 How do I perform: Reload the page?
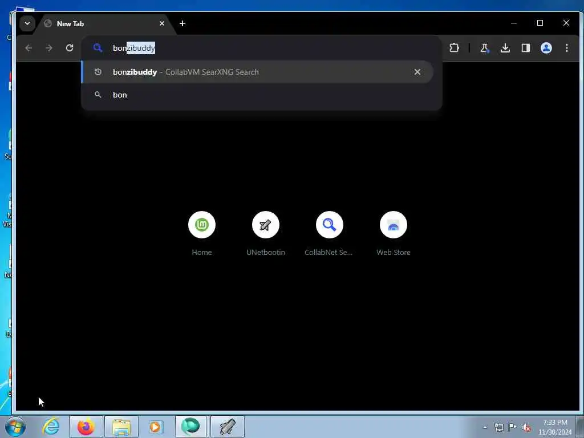click(x=69, y=48)
